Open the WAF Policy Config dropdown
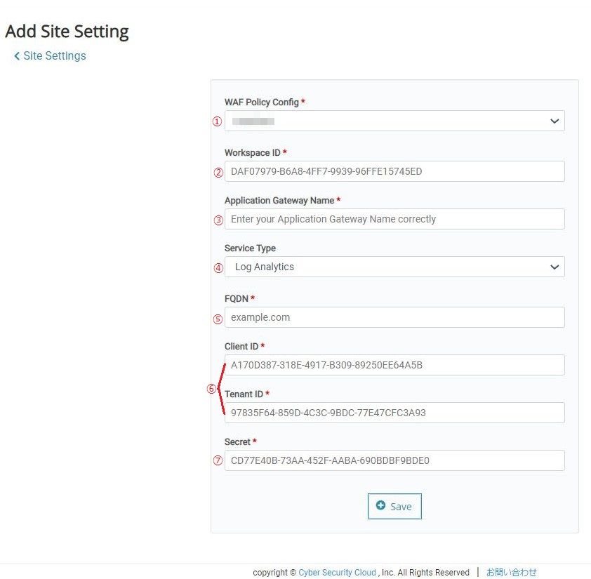Viewport: 591px width, 579px height. pyautogui.click(x=394, y=121)
